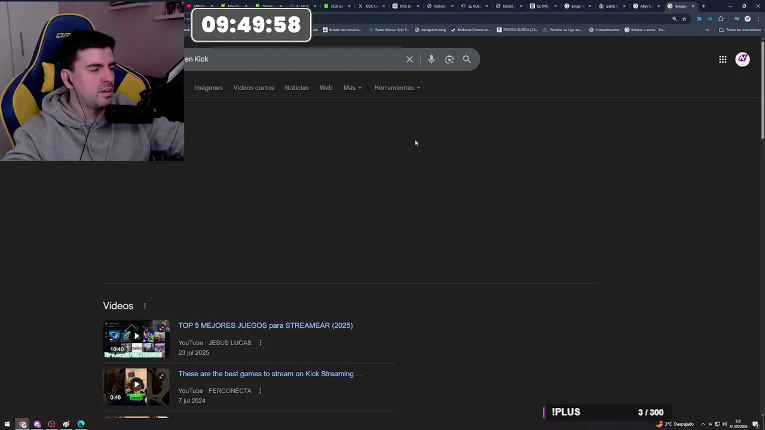Screen dimensions: 765x430
Task: Bookmark this page with the star icon
Action: pyautogui.click(x=684, y=19)
